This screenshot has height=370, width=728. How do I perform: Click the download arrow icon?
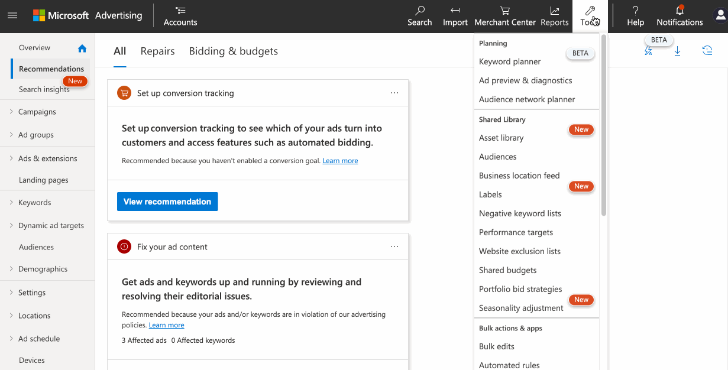pos(678,51)
